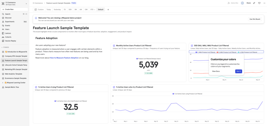Open Users in the sidebar

click(15, 29)
